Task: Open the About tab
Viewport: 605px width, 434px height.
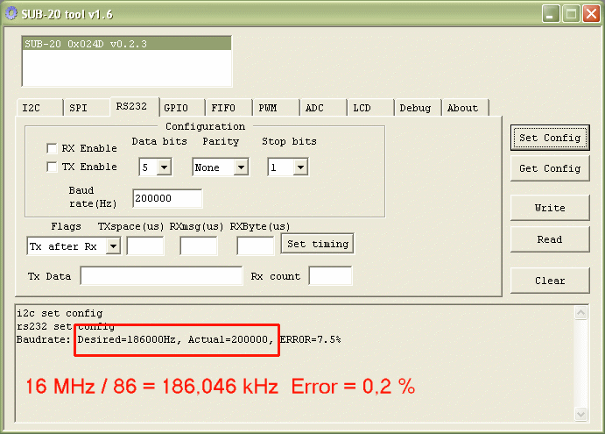Action: (x=465, y=108)
